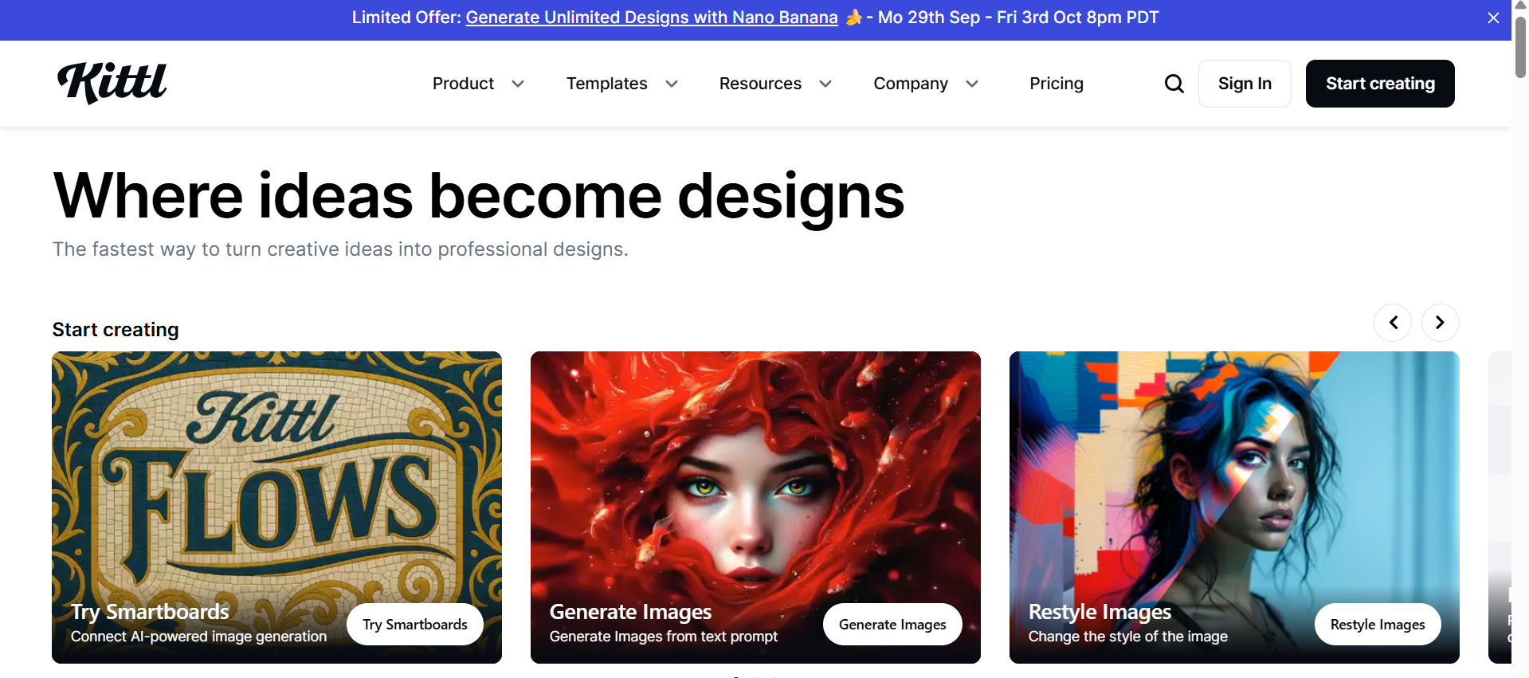Click the Sign In button
Viewport: 1529px width, 678px height.
tap(1245, 84)
